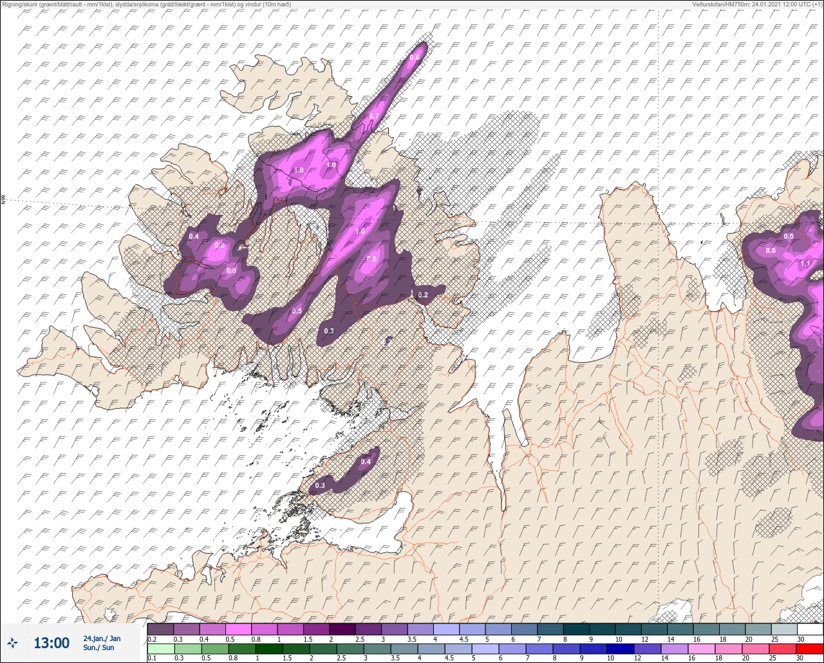Viewport: 824px width, 663px height.
Task: Select upper-row legend swatch starting at 3.5
Action: coord(420,629)
